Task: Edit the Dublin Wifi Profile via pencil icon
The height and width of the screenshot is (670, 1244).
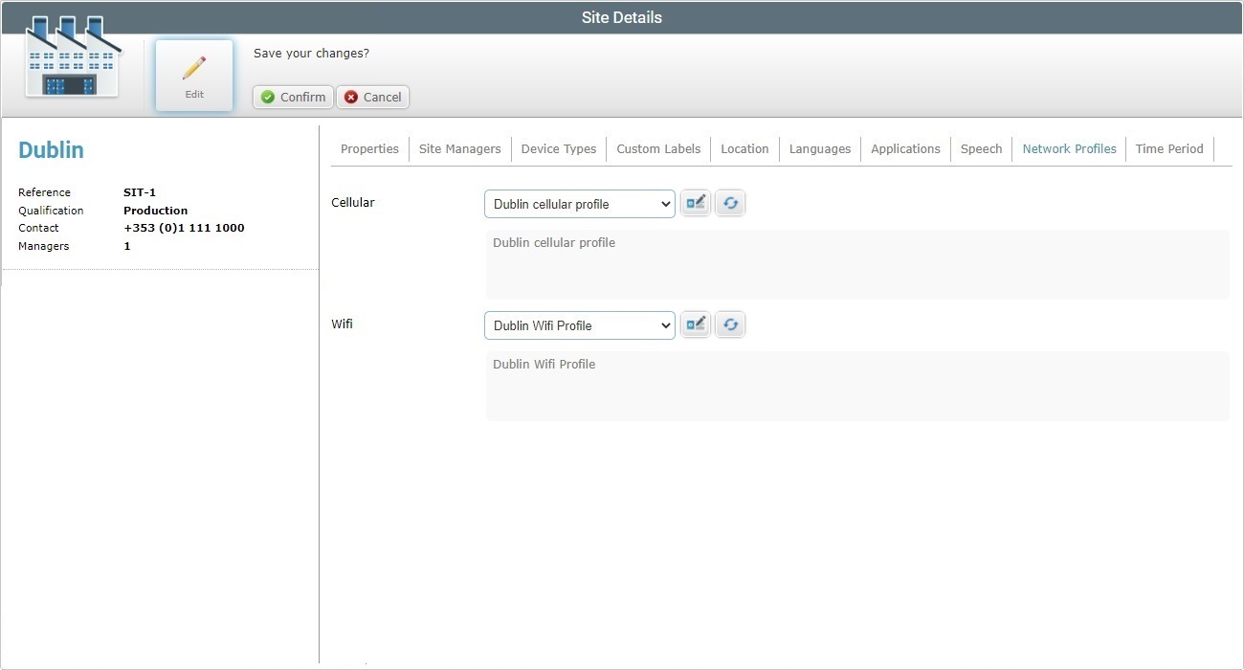Action: pos(695,324)
